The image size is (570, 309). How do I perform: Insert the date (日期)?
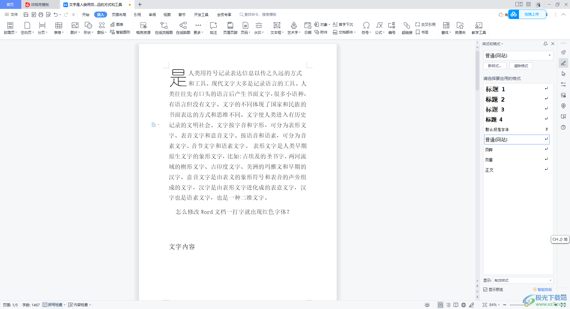(308, 28)
